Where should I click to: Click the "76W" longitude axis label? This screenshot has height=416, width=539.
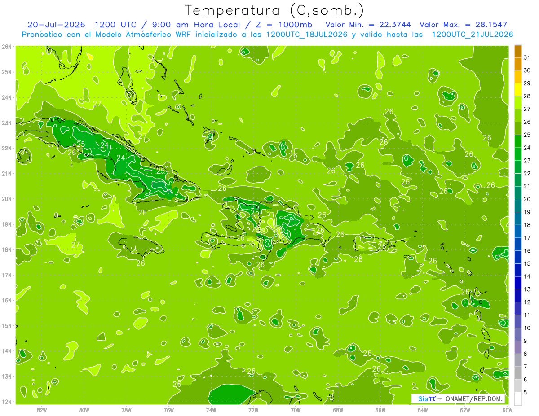(169, 410)
